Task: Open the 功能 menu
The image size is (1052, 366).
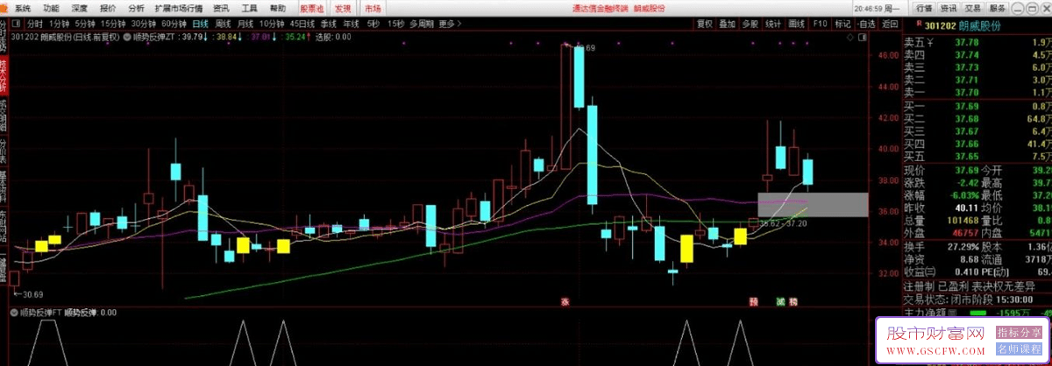Action: pos(51,7)
